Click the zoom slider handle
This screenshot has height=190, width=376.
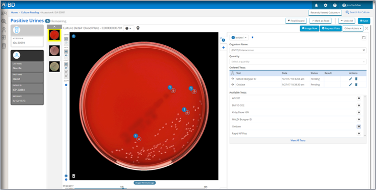(66, 176)
